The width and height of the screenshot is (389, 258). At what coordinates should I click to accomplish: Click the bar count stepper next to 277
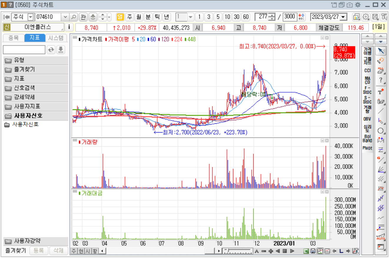[x=272, y=17]
